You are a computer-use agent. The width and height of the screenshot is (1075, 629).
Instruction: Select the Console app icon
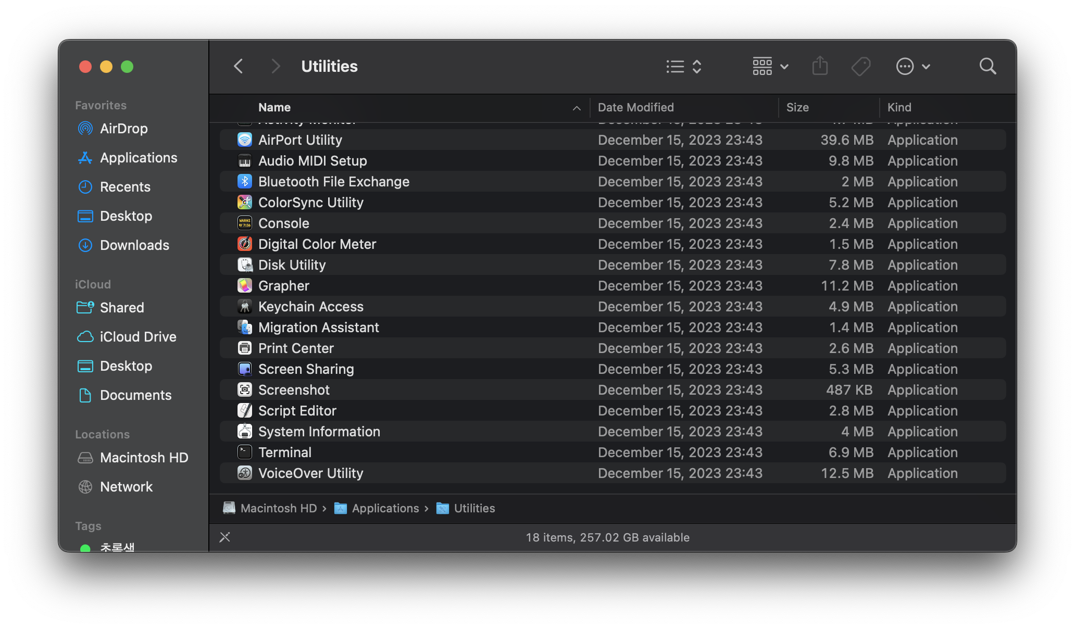tap(245, 223)
